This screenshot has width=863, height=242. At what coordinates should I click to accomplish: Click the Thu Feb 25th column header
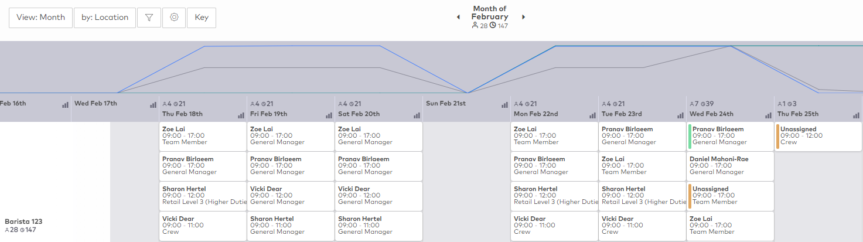tap(797, 114)
